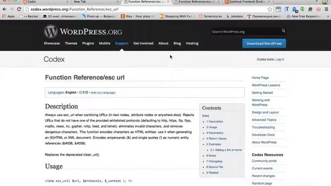Open Troubleshooting sidebar link
The height and width of the screenshot is (186, 331).
coord(263,128)
